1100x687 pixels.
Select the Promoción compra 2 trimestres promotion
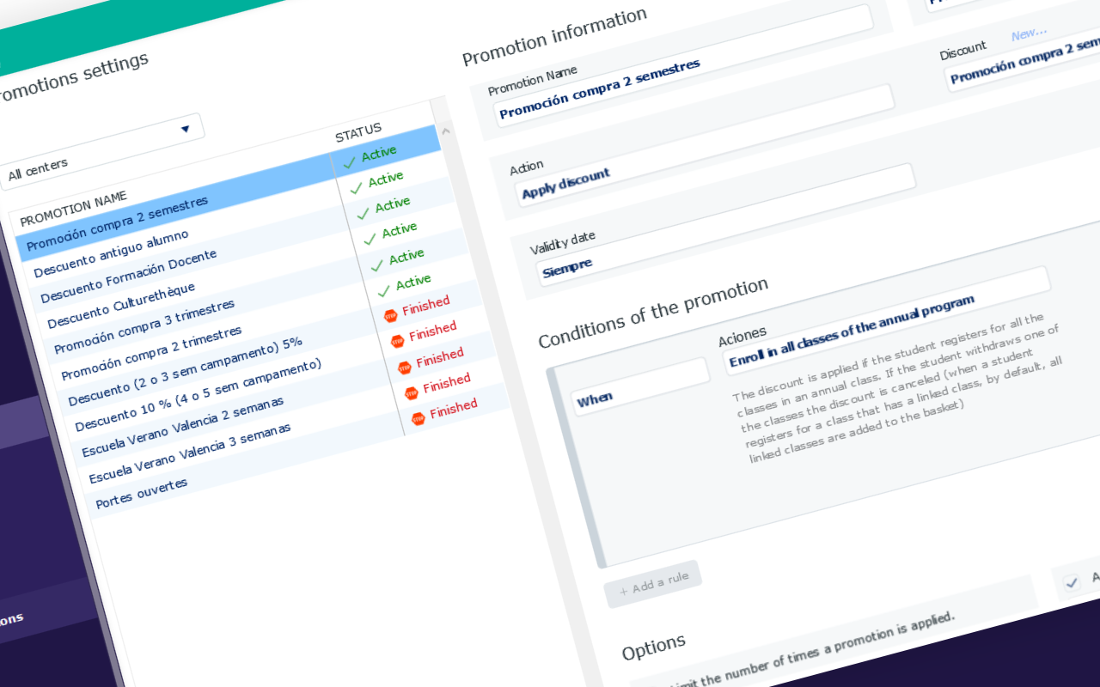coord(151,354)
